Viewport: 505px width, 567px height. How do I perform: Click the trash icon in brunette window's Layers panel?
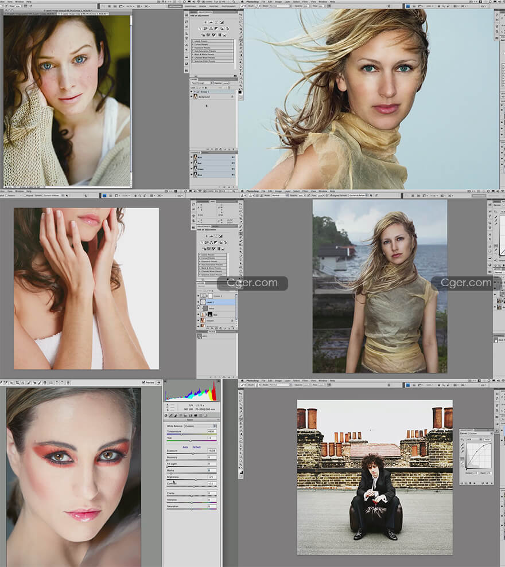[x=234, y=149]
